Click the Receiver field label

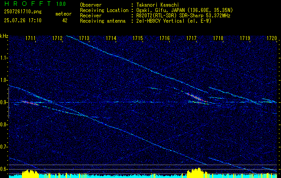pos(91,16)
